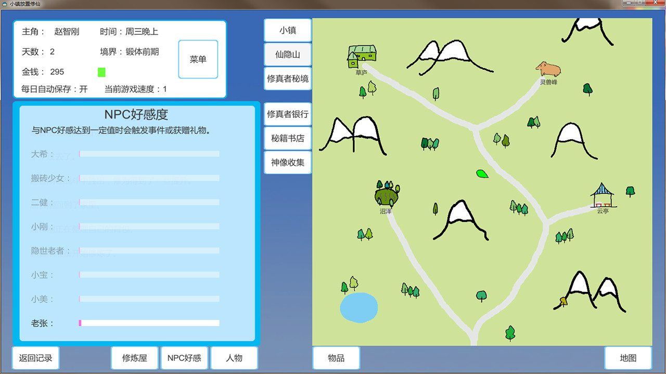Switch to the 小镇 map view

(287, 30)
